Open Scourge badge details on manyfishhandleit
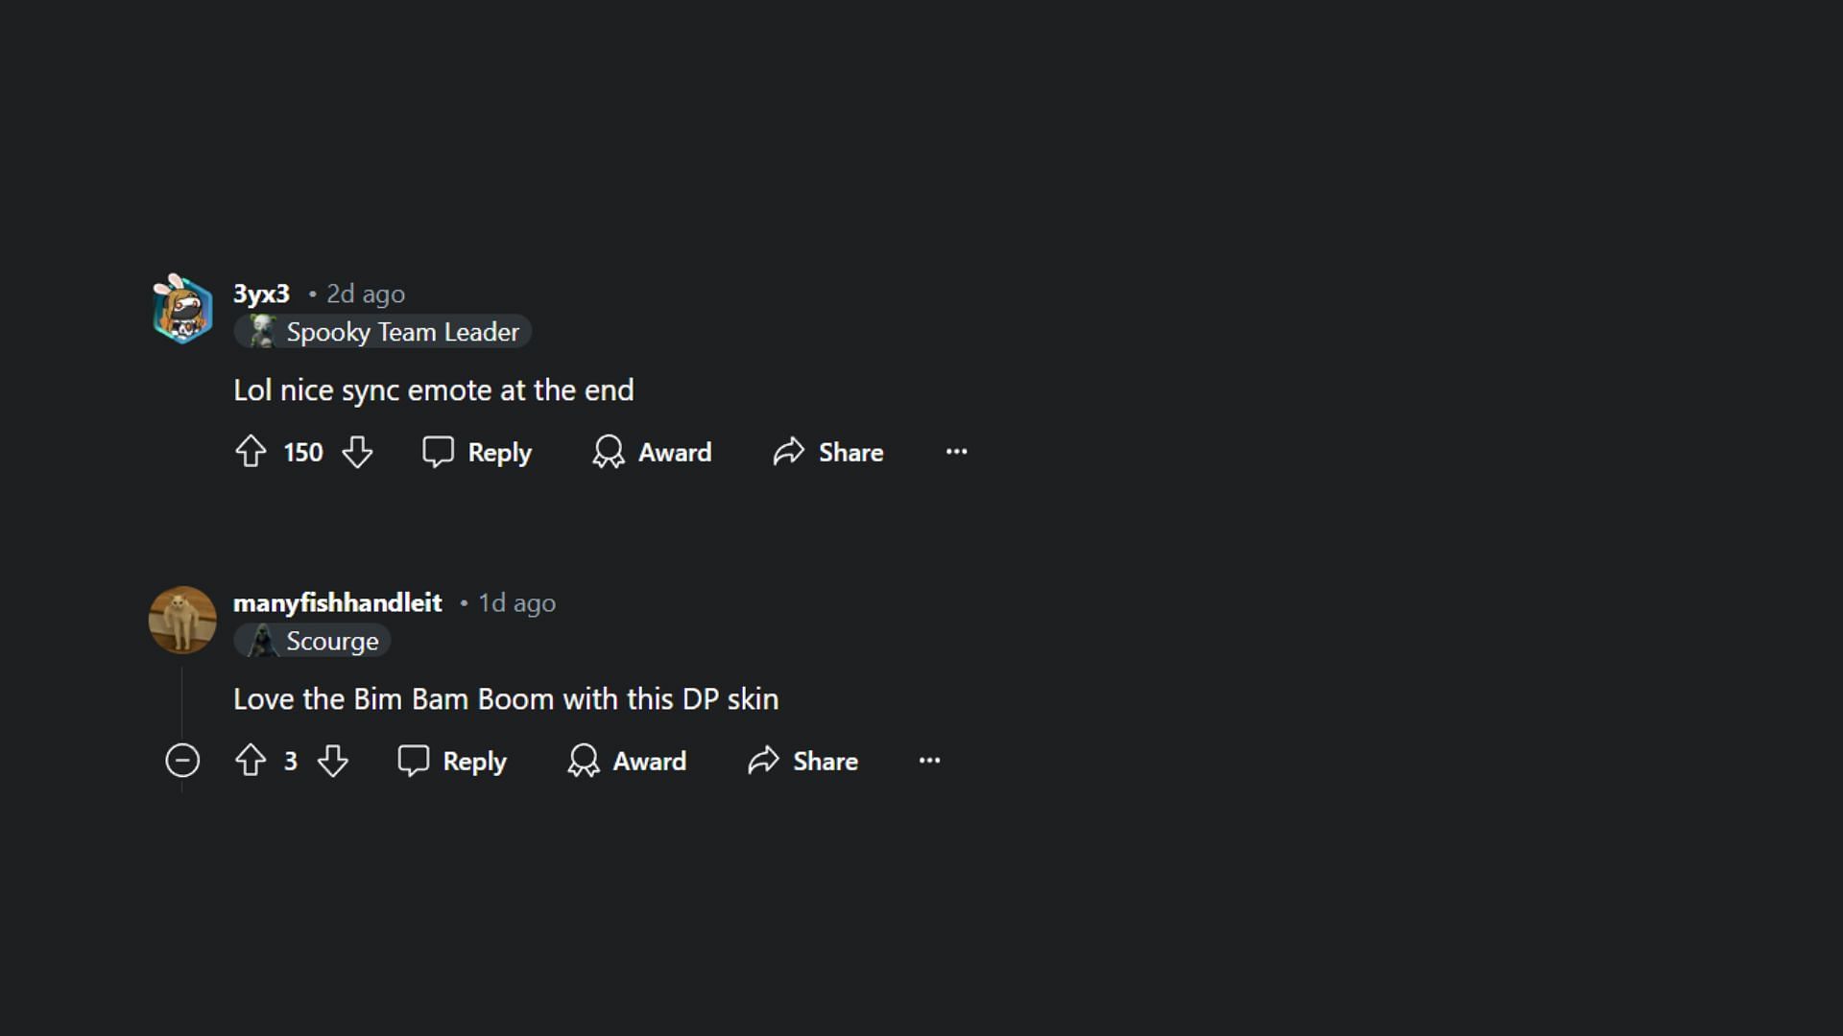The height and width of the screenshot is (1036, 1843). 315,642
